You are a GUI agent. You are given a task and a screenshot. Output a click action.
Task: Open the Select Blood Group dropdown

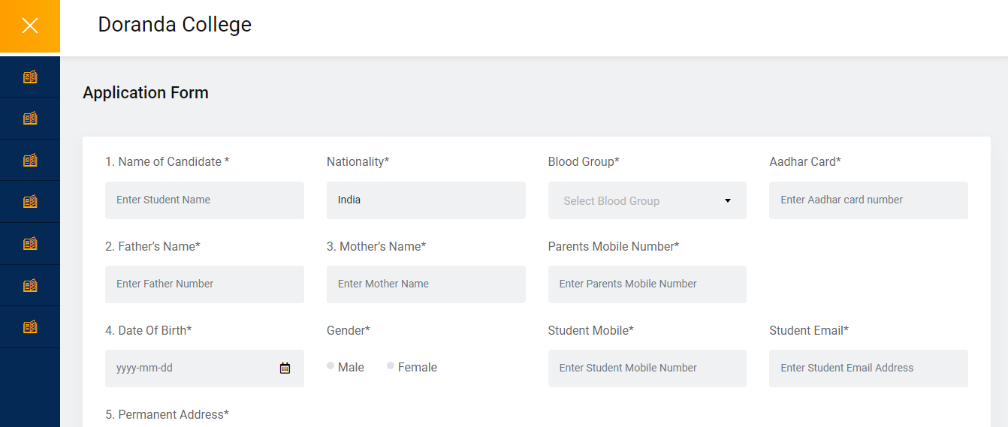tap(647, 200)
